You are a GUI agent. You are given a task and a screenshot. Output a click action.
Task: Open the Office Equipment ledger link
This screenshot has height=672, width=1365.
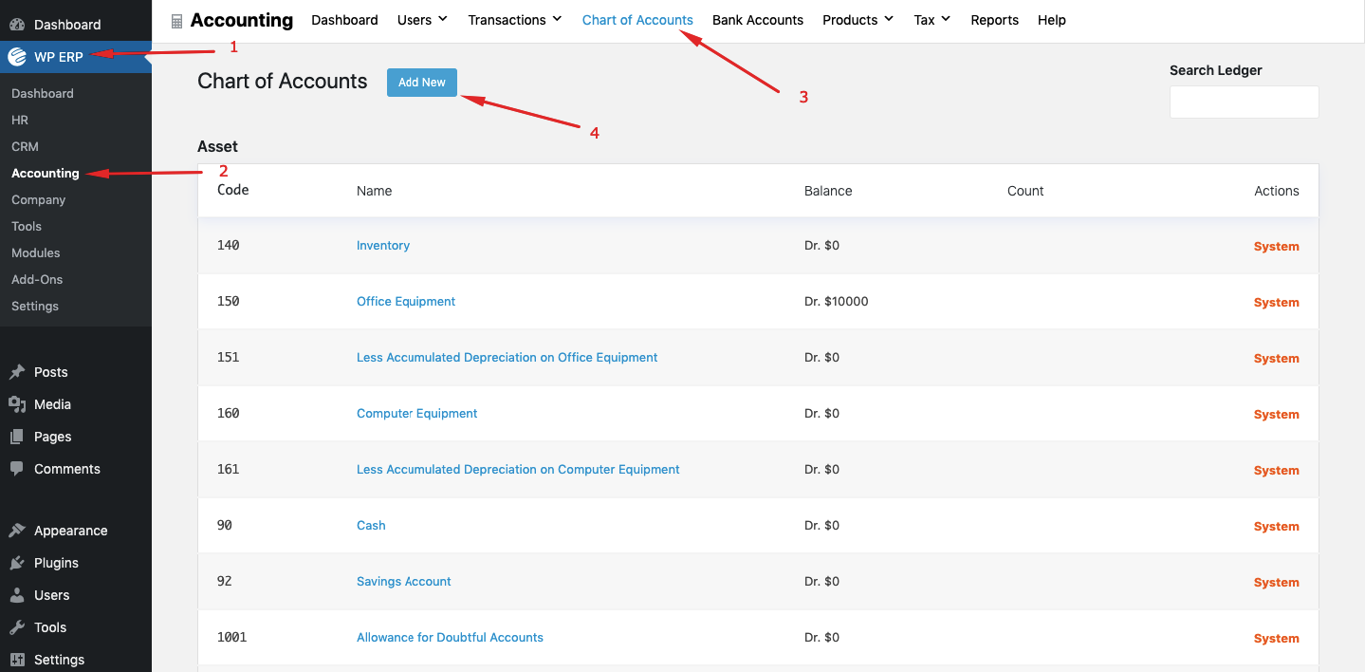pos(406,302)
